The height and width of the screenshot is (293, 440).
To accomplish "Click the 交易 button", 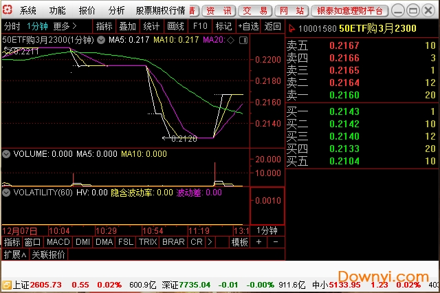I will [255, 11].
